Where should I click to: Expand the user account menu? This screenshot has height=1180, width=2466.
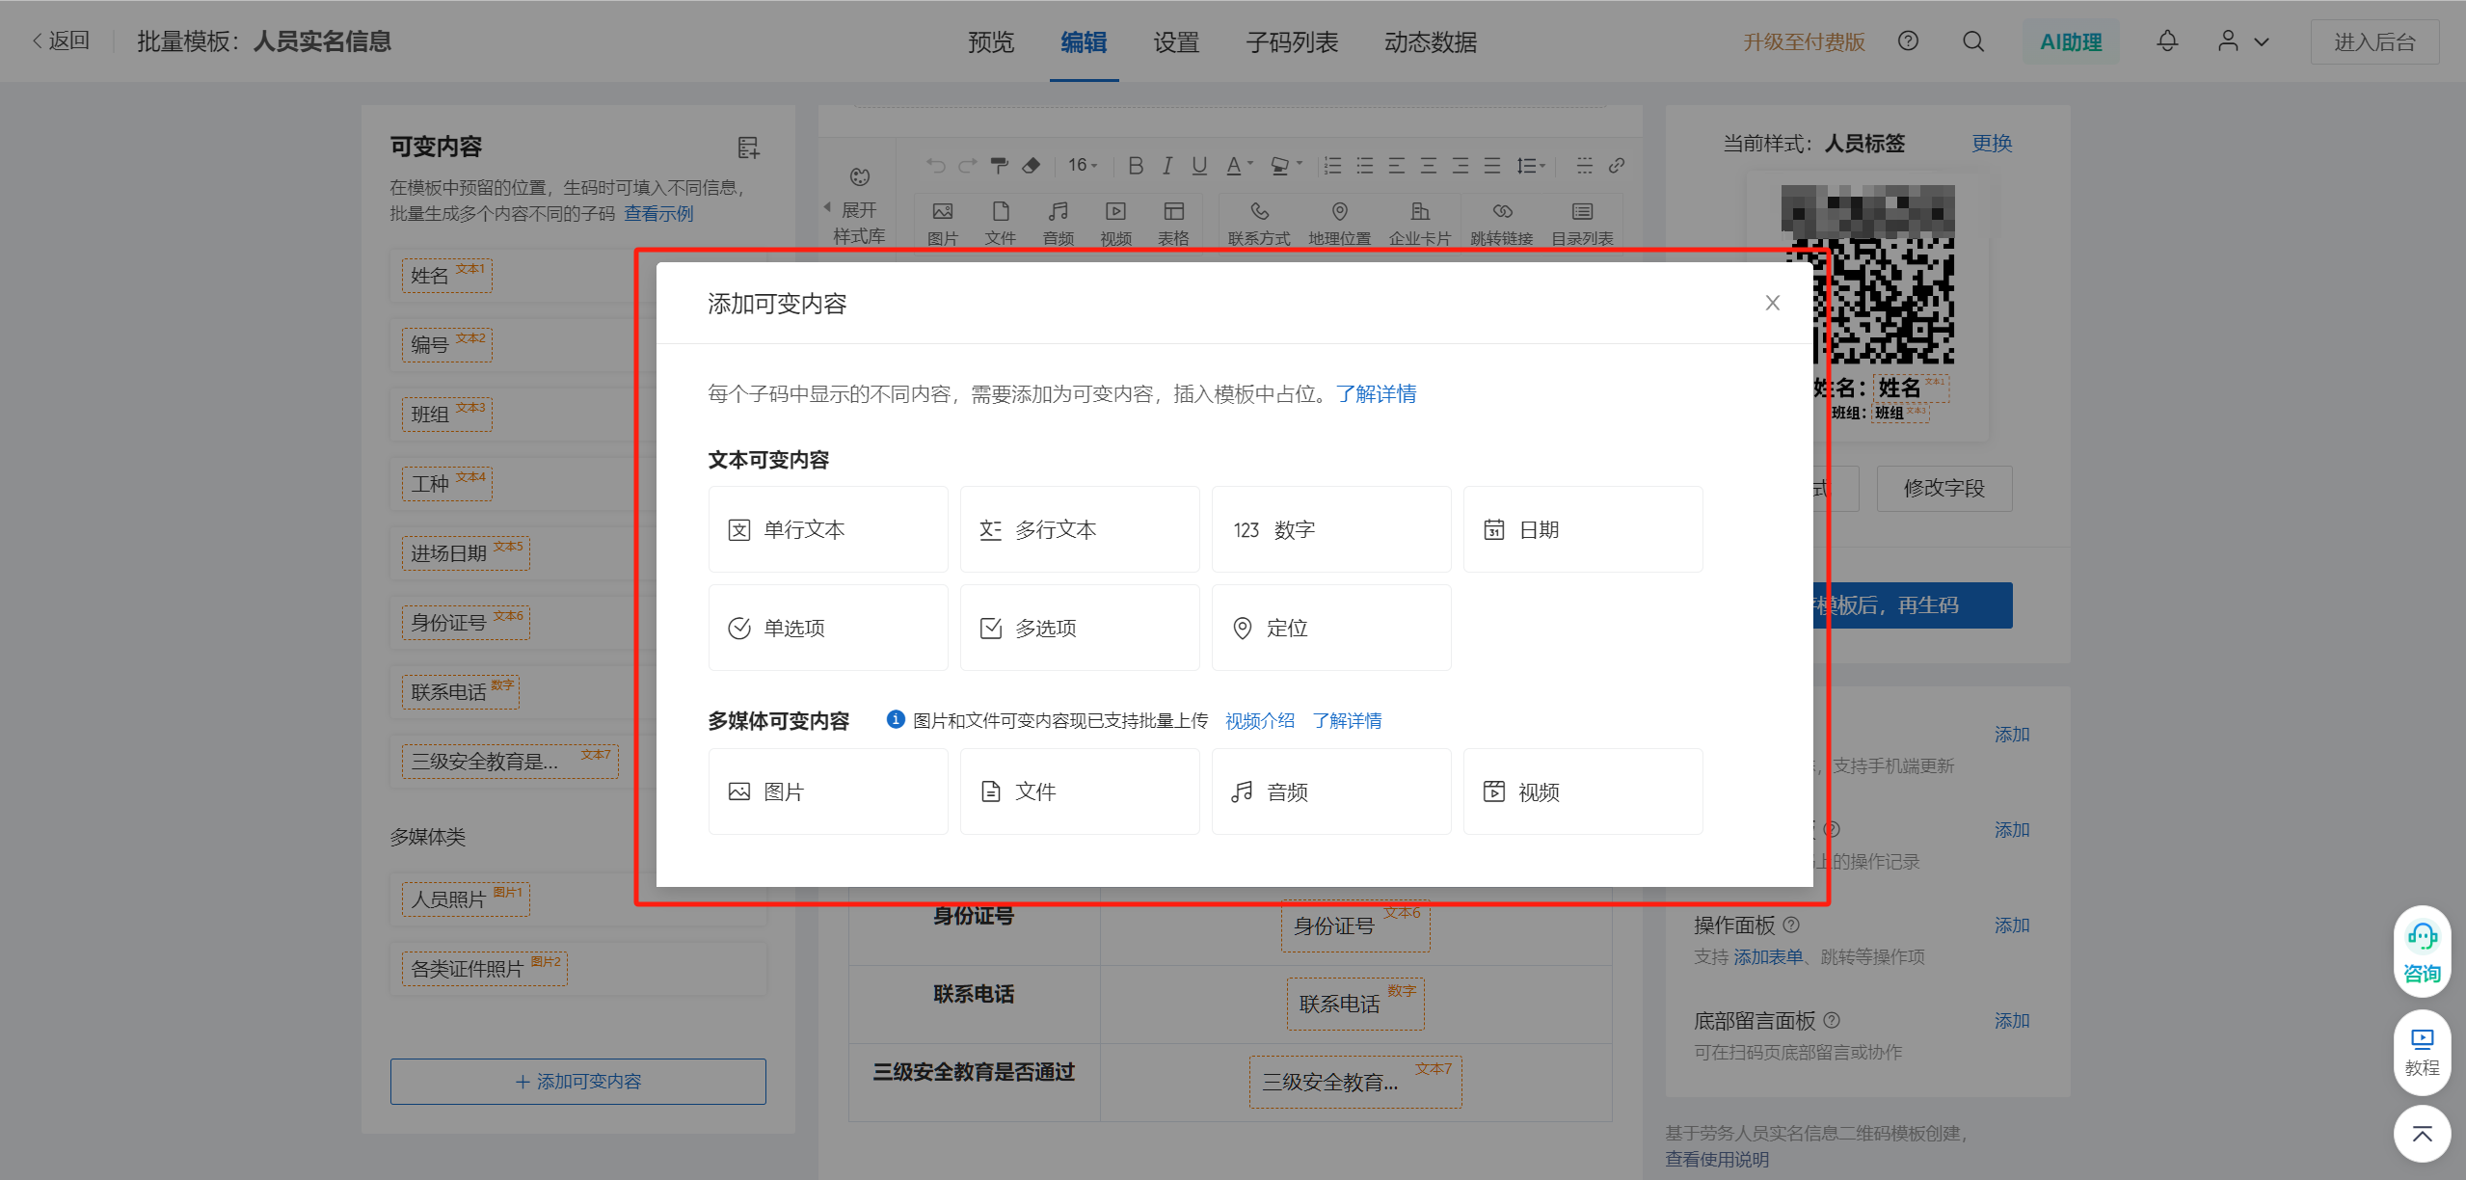(2243, 41)
